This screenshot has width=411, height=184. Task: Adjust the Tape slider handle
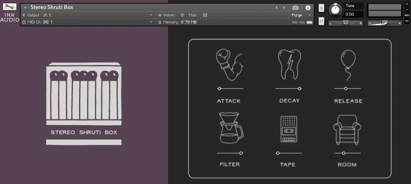278,153
